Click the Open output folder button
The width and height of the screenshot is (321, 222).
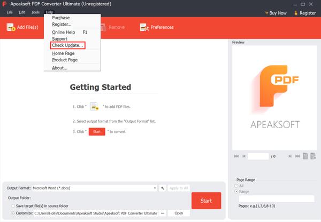(x=179, y=213)
